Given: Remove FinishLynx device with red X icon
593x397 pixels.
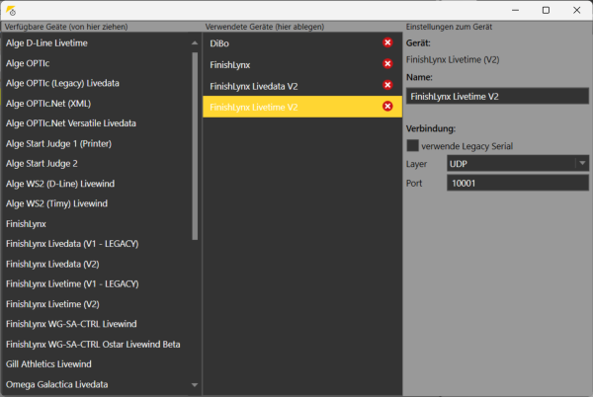Looking at the screenshot, I should pos(387,64).
